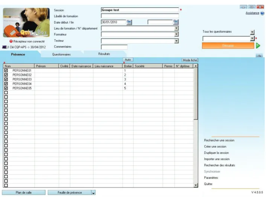
Task: Uncheck the PERSONNE03 presence checkbox
Action: tap(6, 79)
